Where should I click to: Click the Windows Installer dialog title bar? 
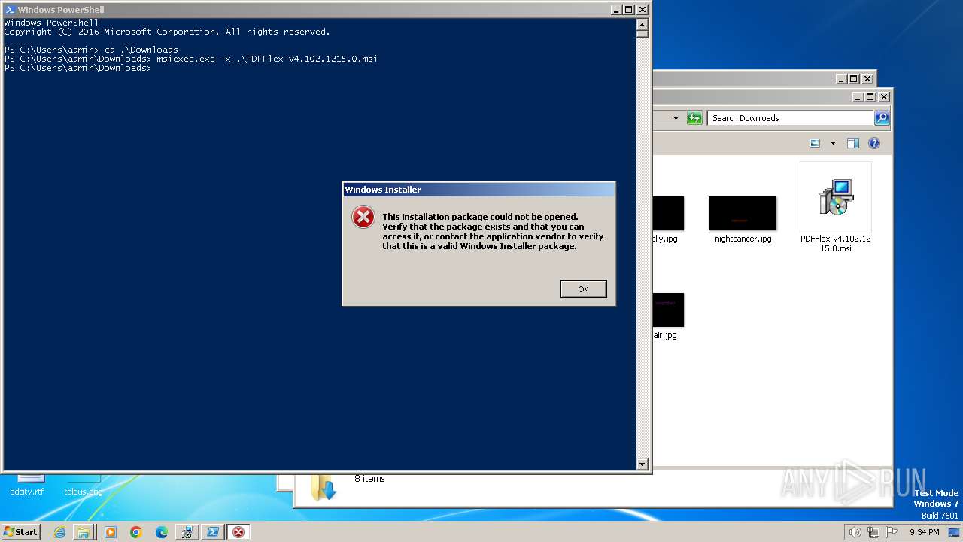478,190
